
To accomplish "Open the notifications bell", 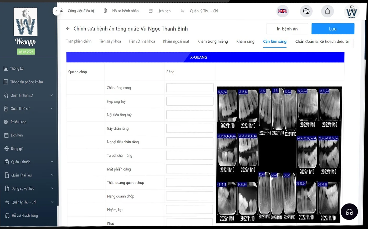I will (x=328, y=11).
